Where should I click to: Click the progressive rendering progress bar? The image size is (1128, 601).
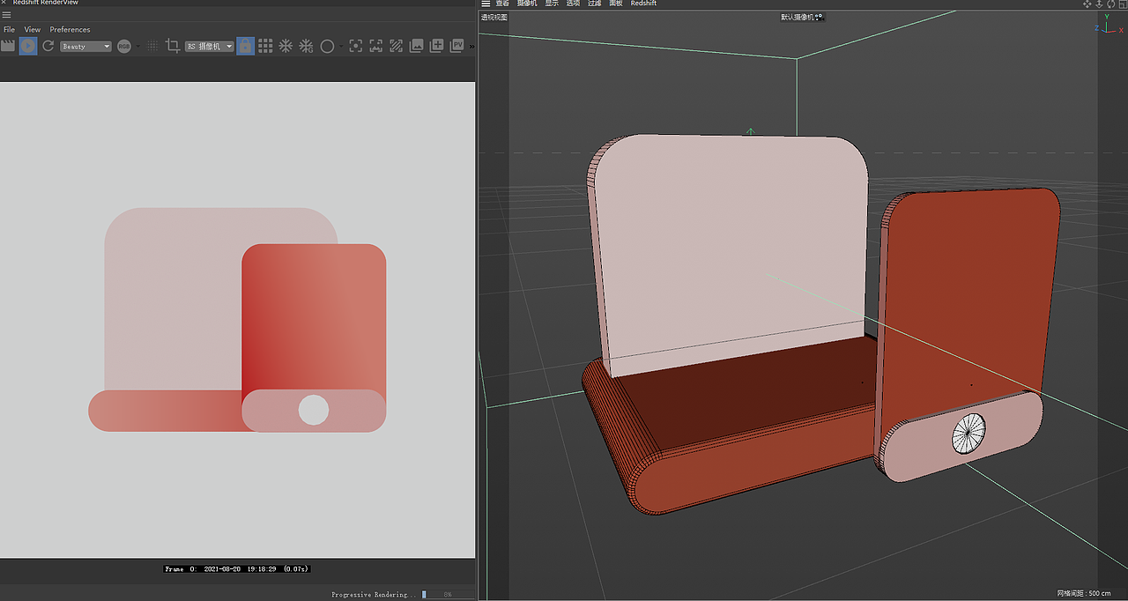pos(449,595)
